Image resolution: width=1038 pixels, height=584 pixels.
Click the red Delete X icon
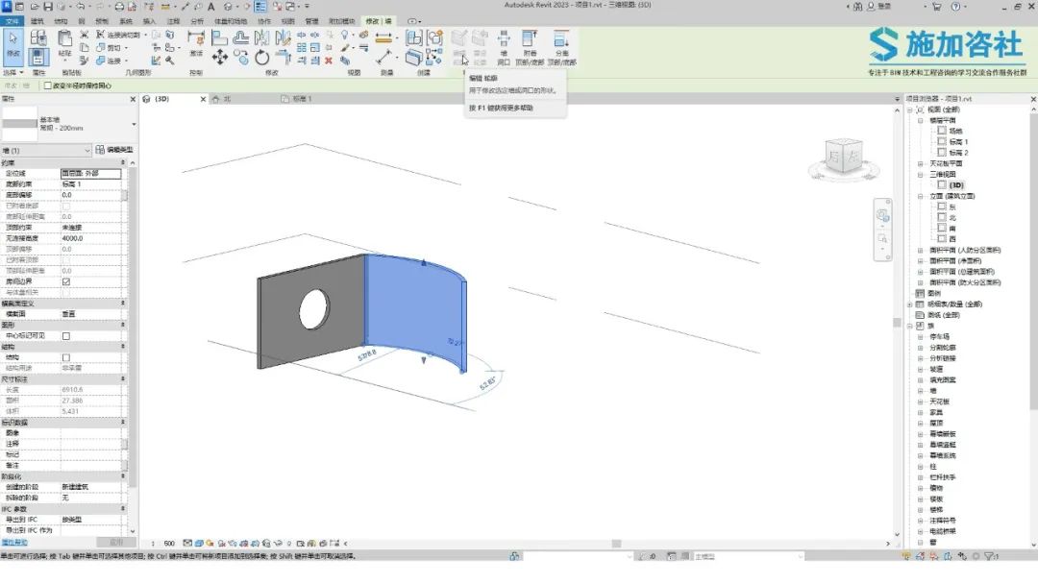pyautogui.click(x=329, y=61)
